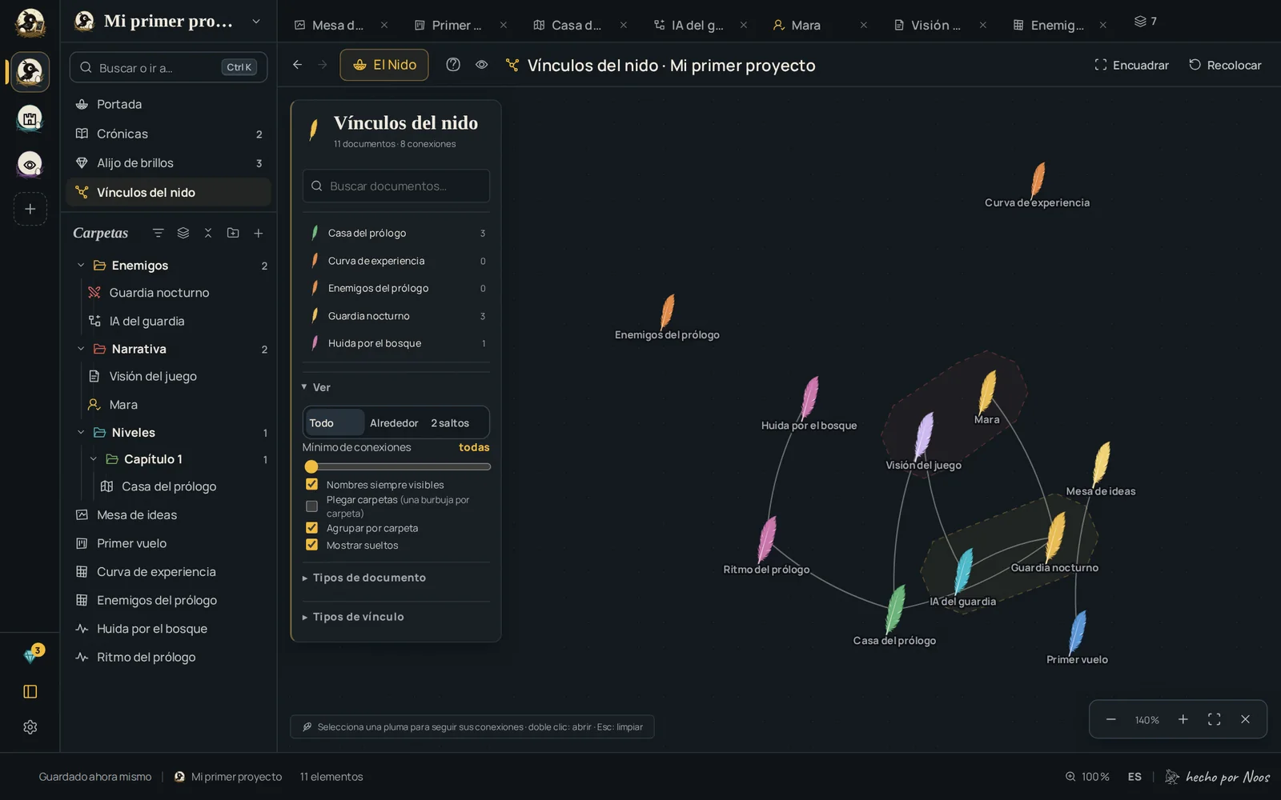Toggle Agrupar por carpeta checkbox
The width and height of the screenshot is (1281, 800).
[311, 528]
